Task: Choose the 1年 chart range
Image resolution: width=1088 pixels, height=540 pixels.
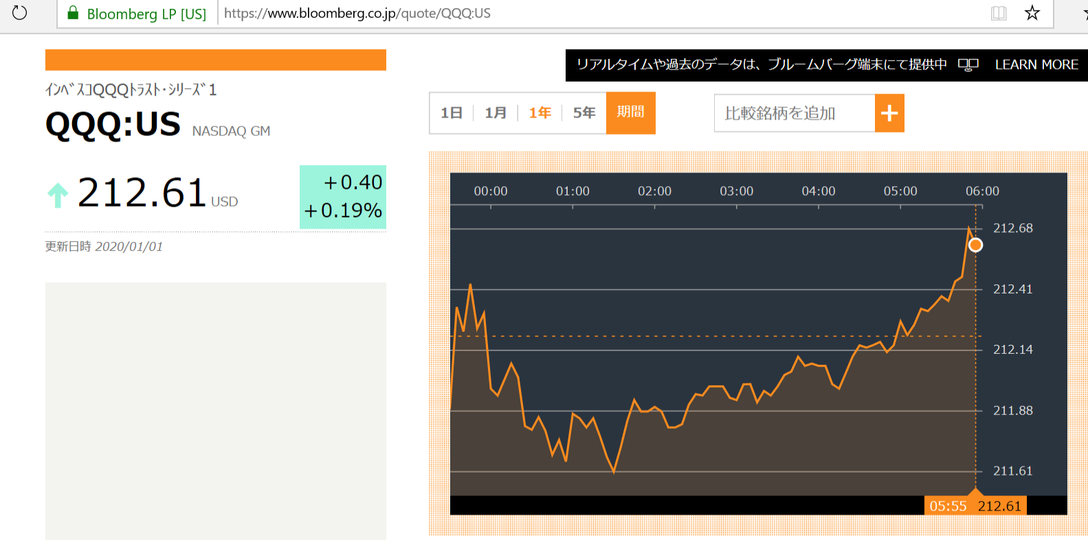Action: (540, 113)
